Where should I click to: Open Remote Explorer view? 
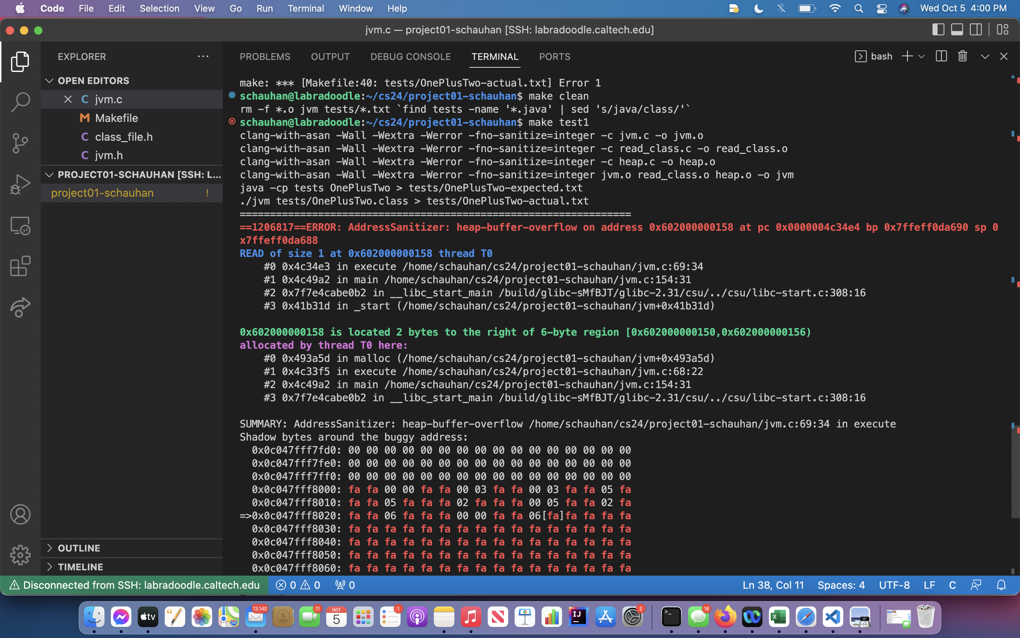point(20,225)
